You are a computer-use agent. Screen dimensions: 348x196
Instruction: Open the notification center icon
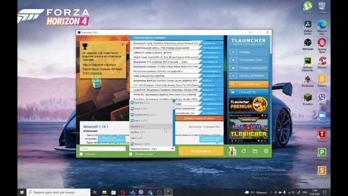pos(325,192)
